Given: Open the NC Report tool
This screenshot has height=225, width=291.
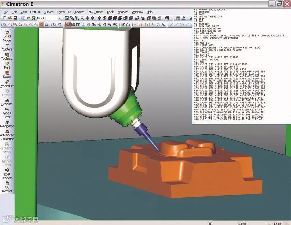Looking at the screenshot, I should (7, 187).
